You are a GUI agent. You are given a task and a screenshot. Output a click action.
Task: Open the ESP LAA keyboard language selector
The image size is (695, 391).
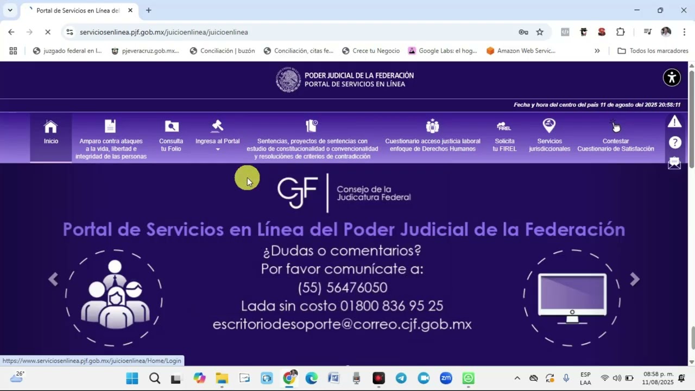[x=585, y=378]
